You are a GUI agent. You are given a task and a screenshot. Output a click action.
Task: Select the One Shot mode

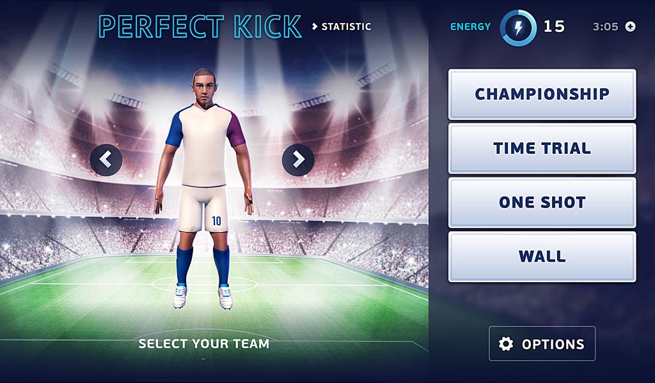(542, 202)
